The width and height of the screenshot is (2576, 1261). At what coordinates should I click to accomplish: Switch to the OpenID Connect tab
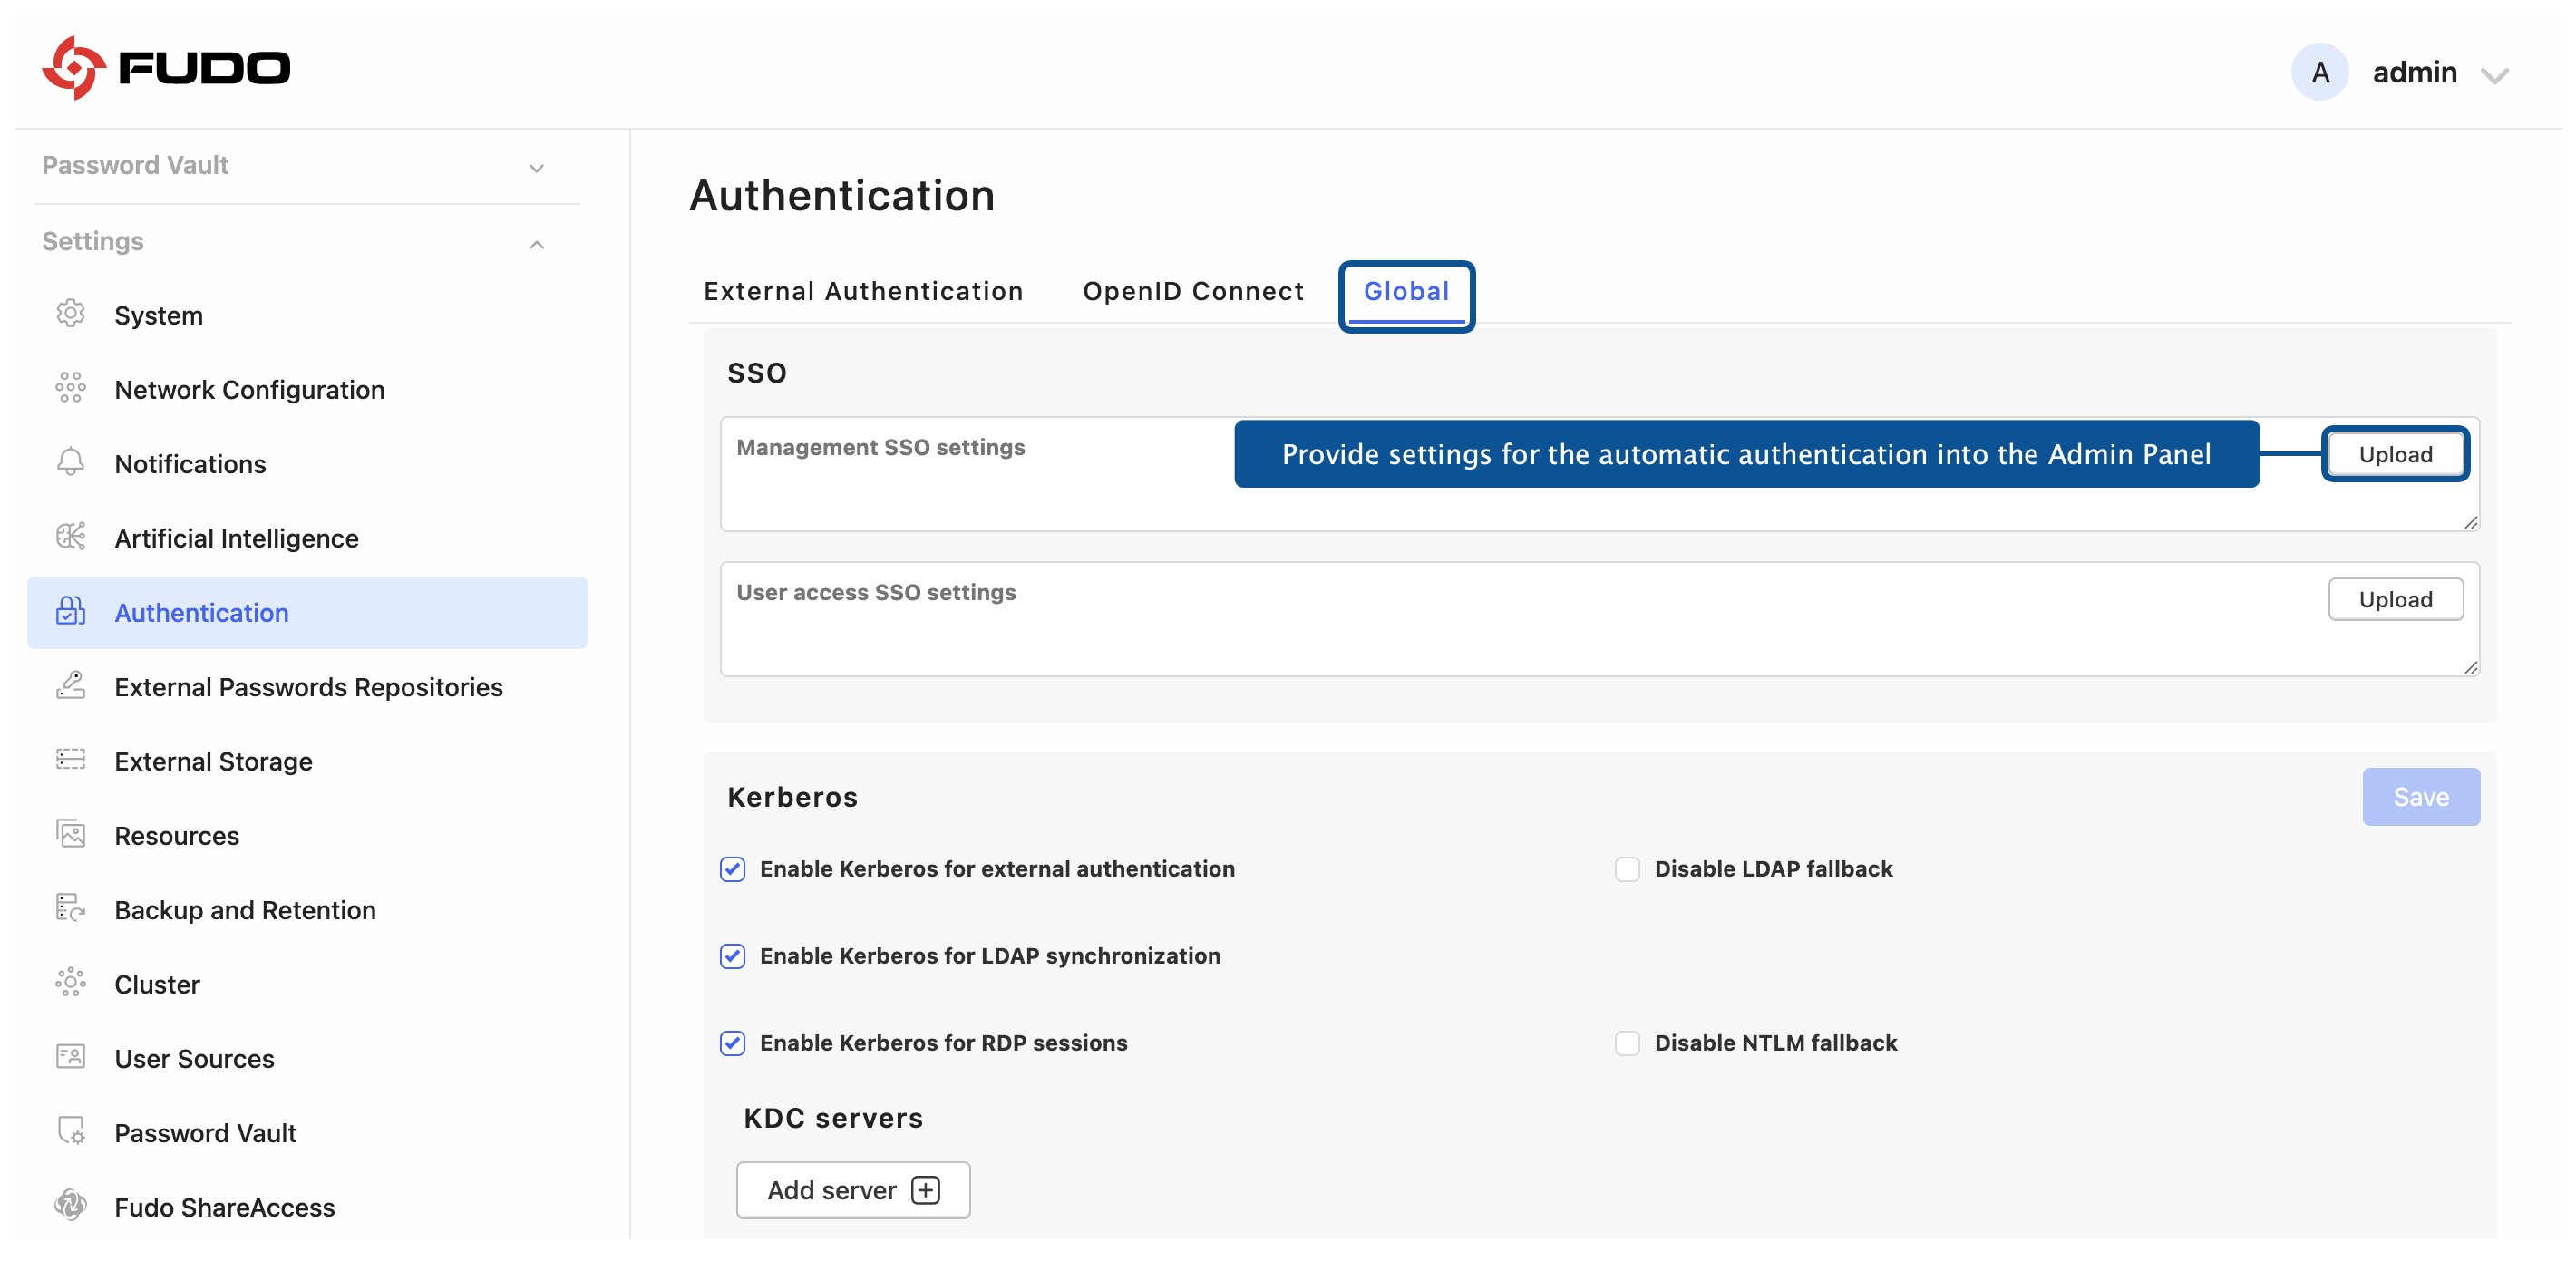1193,291
